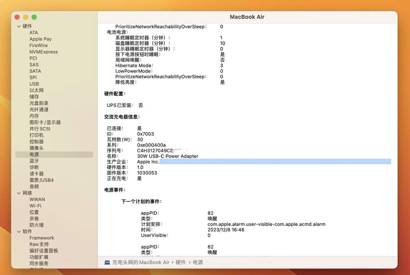Click the ID value 0x7003
The image size is (410, 275).
coord(146,134)
